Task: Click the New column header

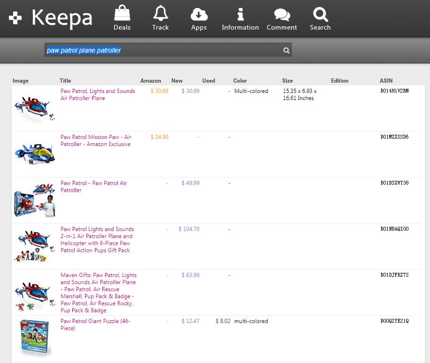Action: (177, 81)
